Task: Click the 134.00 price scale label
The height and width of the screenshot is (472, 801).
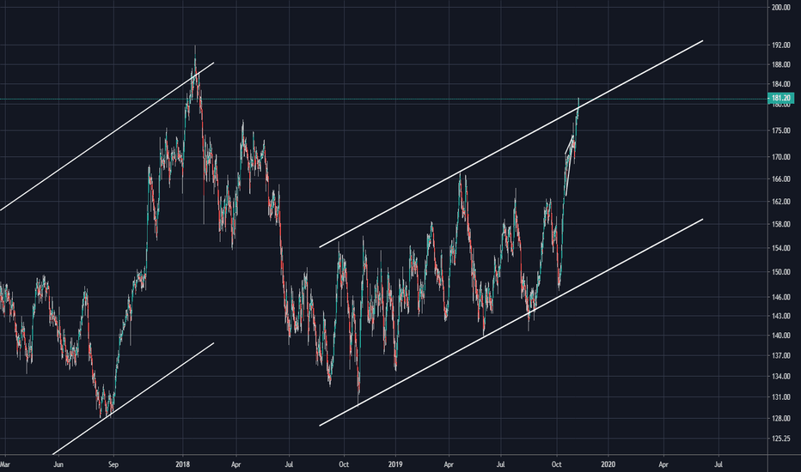Action: tap(781, 376)
